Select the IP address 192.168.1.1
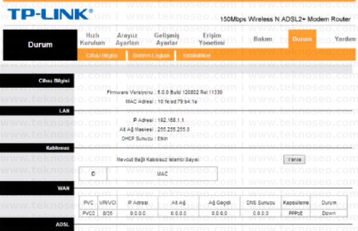The width and height of the screenshot is (358, 231). tap(171, 120)
